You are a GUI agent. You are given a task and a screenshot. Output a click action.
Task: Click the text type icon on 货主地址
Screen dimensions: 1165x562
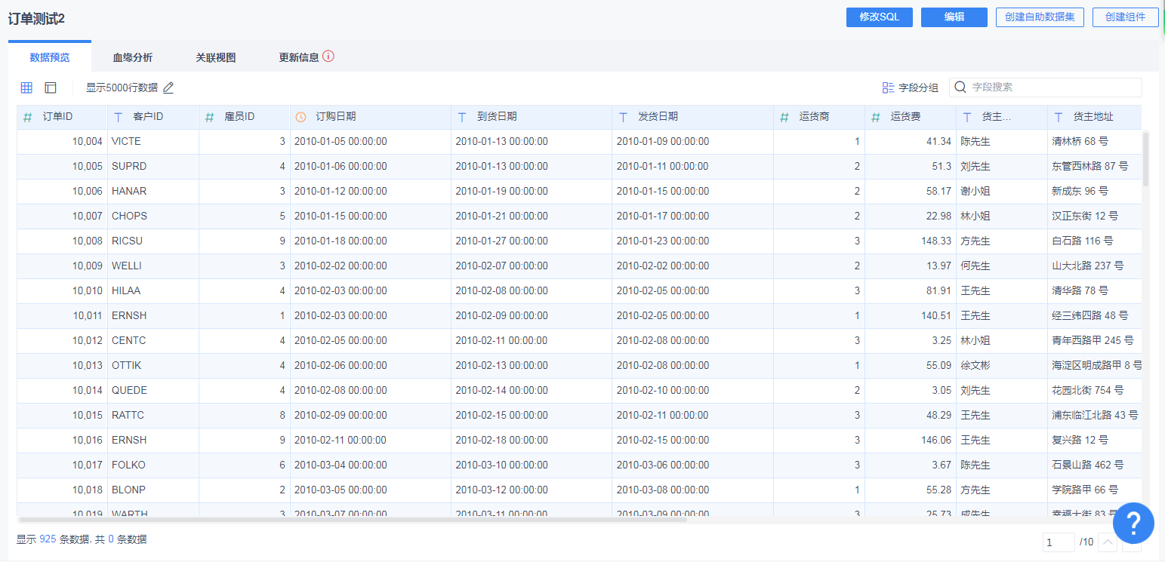coord(1059,117)
